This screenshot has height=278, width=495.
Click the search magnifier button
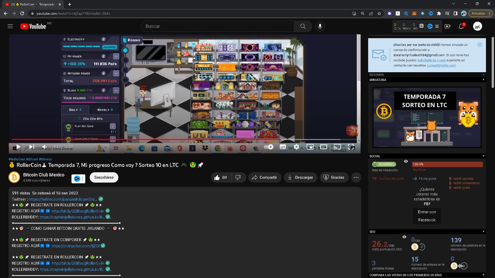tap(303, 26)
